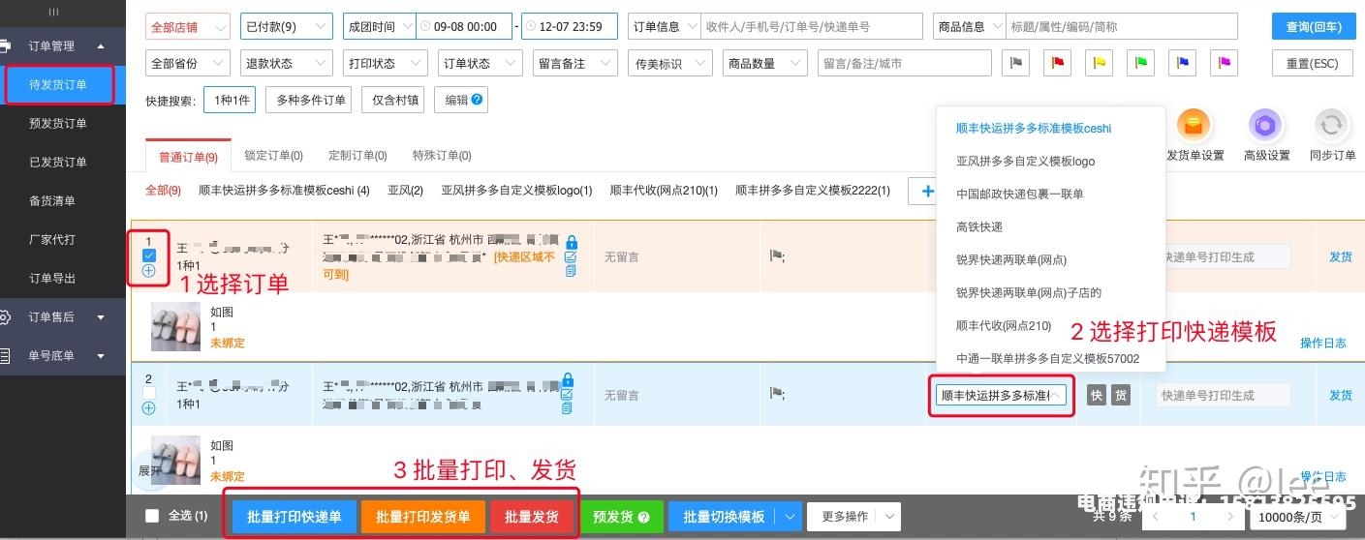
Task: Open 已发货订单 in the sidebar
Action: pyautogui.click(x=58, y=163)
